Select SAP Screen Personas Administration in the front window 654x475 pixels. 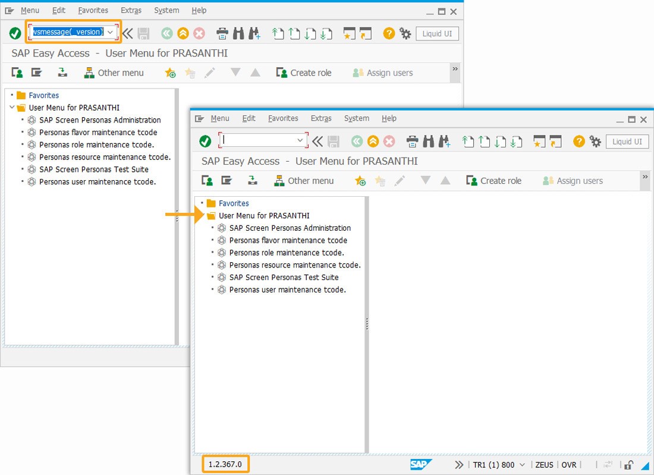pos(290,228)
